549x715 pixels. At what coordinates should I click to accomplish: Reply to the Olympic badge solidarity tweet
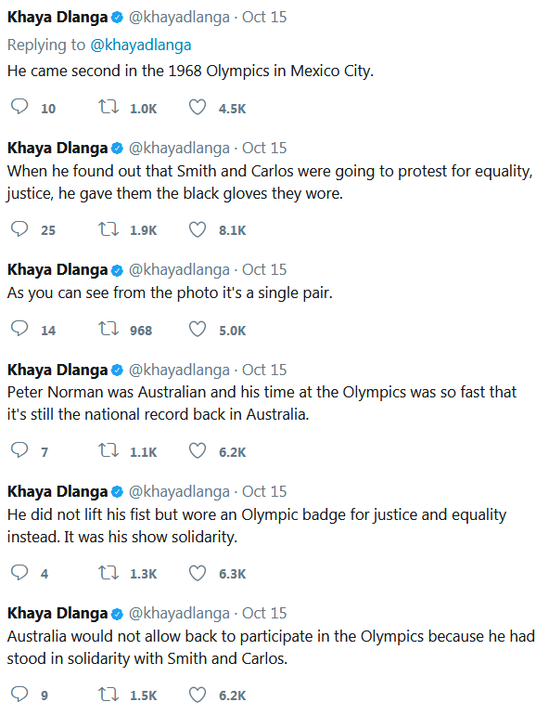[x=19, y=572]
